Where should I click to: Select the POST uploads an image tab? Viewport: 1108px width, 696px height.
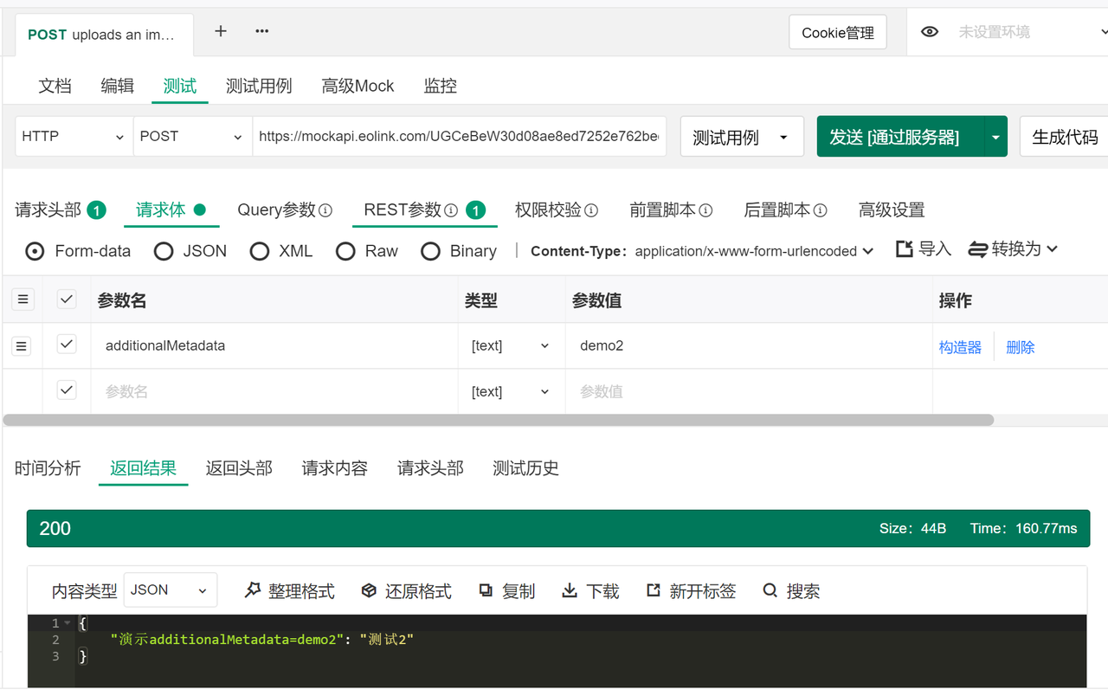tap(105, 35)
